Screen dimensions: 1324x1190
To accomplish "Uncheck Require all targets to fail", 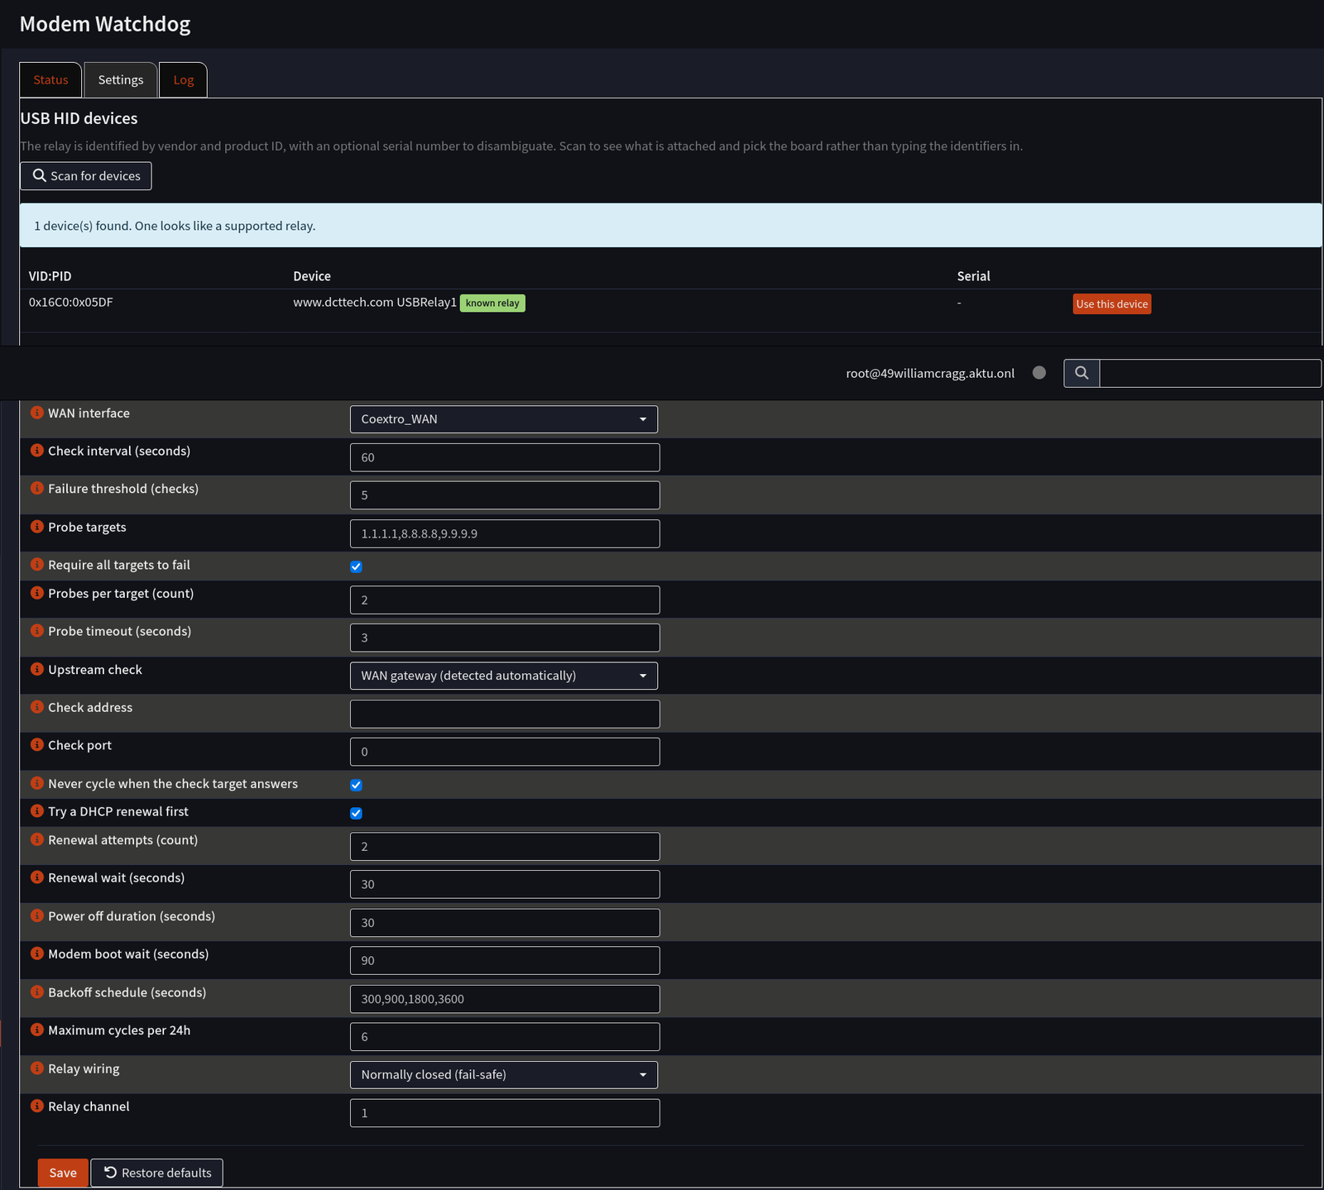I will pos(356,566).
